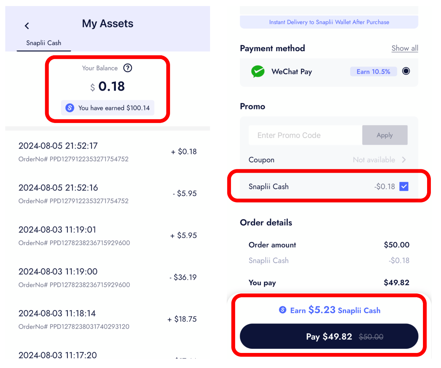The height and width of the screenshot is (368, 441).
Task: Open the 11:18:14 transaction of +$18.75
Action: pos(107,319)
